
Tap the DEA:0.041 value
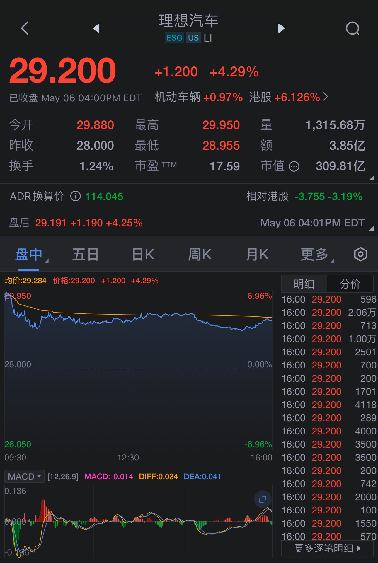[202, 477]
